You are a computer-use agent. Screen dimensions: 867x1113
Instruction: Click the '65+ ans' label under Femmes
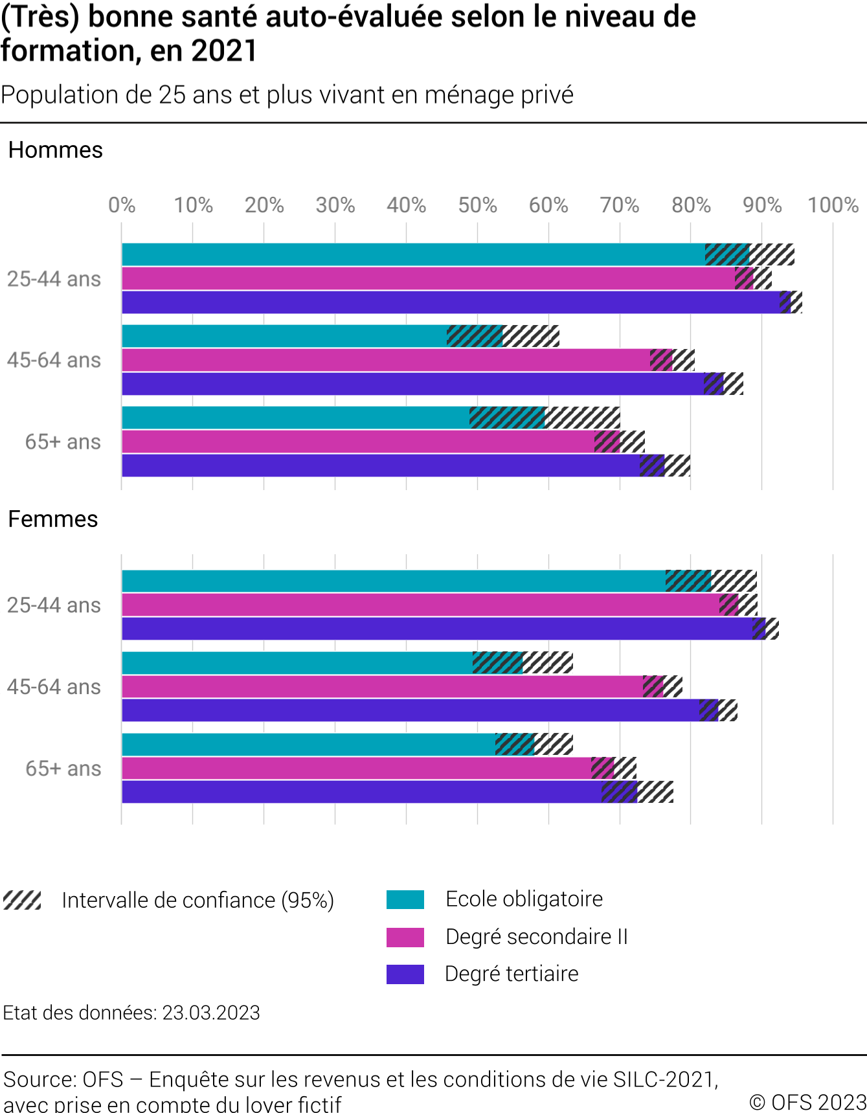(63, 769)
